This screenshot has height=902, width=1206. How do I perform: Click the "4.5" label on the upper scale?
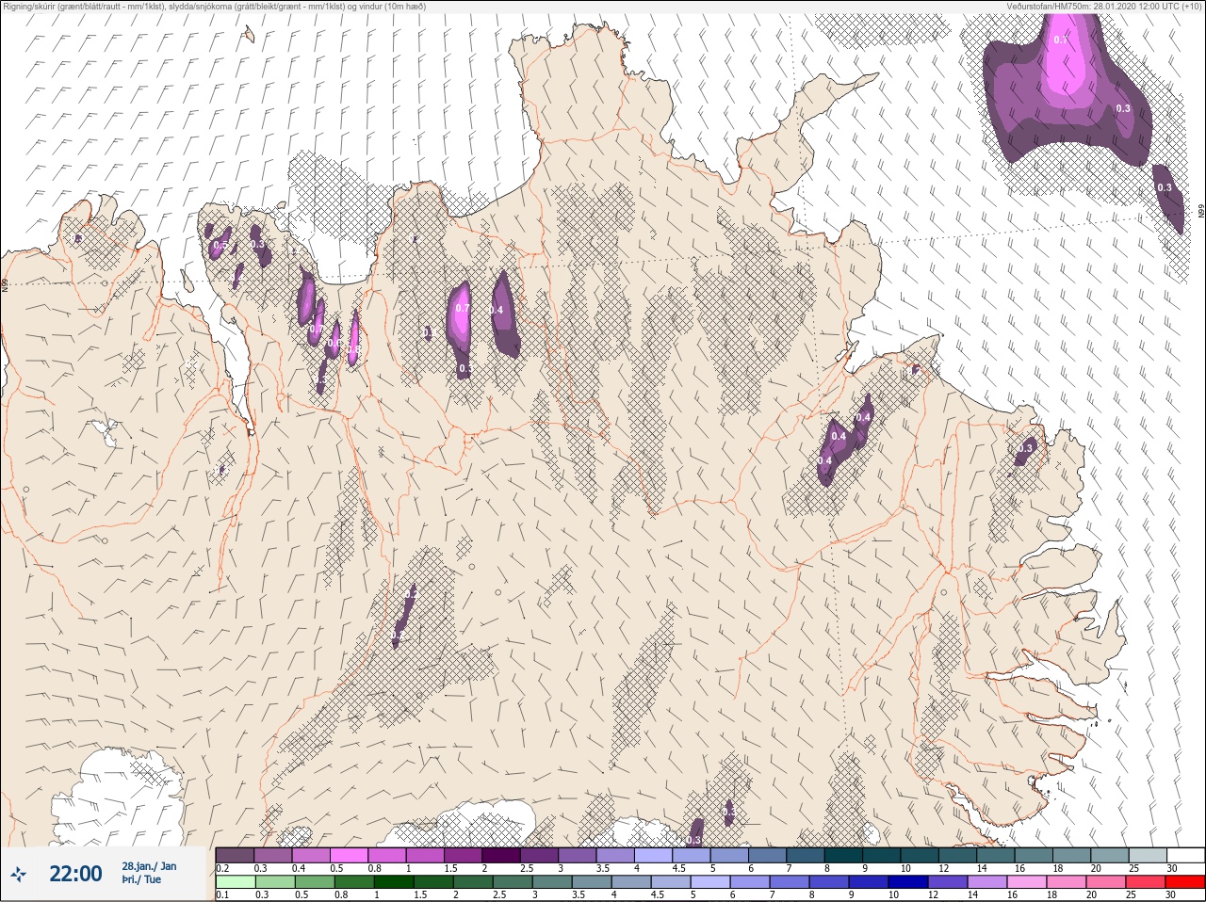676,868
